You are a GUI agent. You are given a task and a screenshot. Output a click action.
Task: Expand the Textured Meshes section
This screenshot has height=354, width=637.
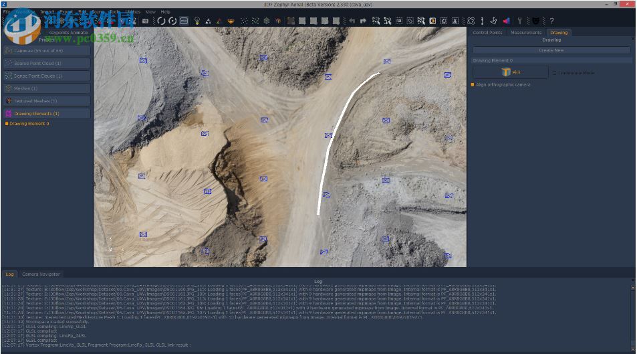click(x=47, y=101)
